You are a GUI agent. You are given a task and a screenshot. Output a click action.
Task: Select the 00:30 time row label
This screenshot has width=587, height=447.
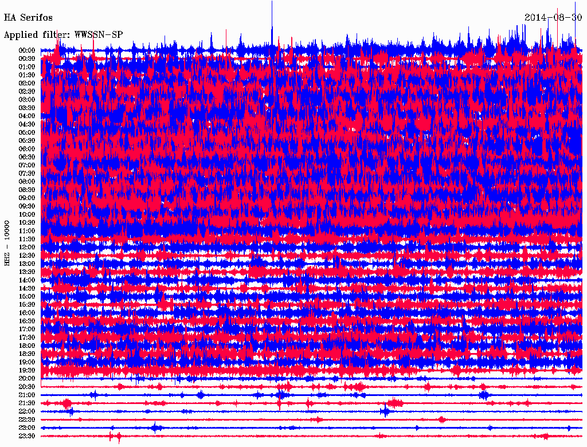pyautogui.click(x=27, y=58)
